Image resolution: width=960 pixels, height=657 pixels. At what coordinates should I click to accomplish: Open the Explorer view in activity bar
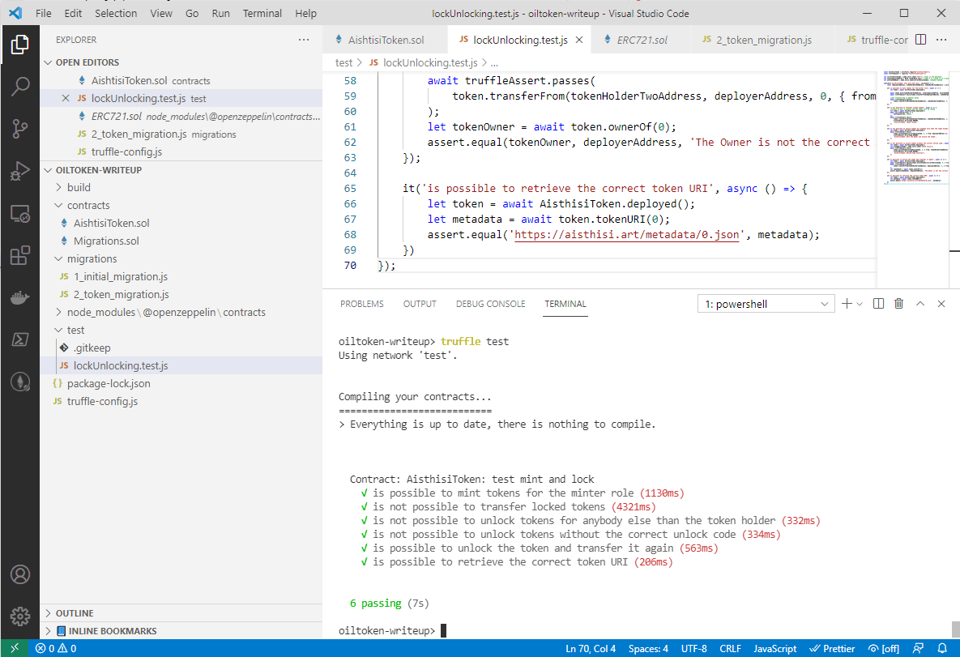pos(20,44)
